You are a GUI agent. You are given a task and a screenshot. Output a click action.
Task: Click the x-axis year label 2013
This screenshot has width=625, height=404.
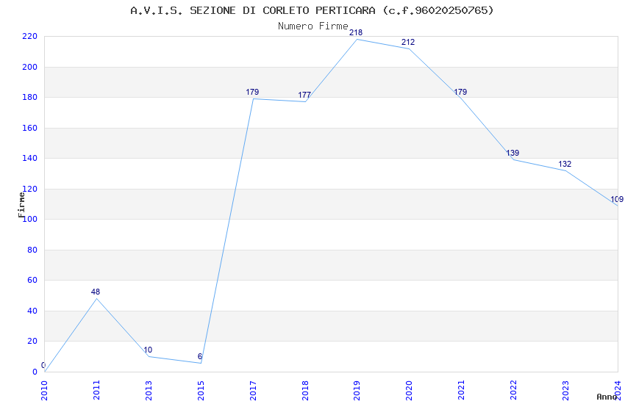[x=149, y=391]
